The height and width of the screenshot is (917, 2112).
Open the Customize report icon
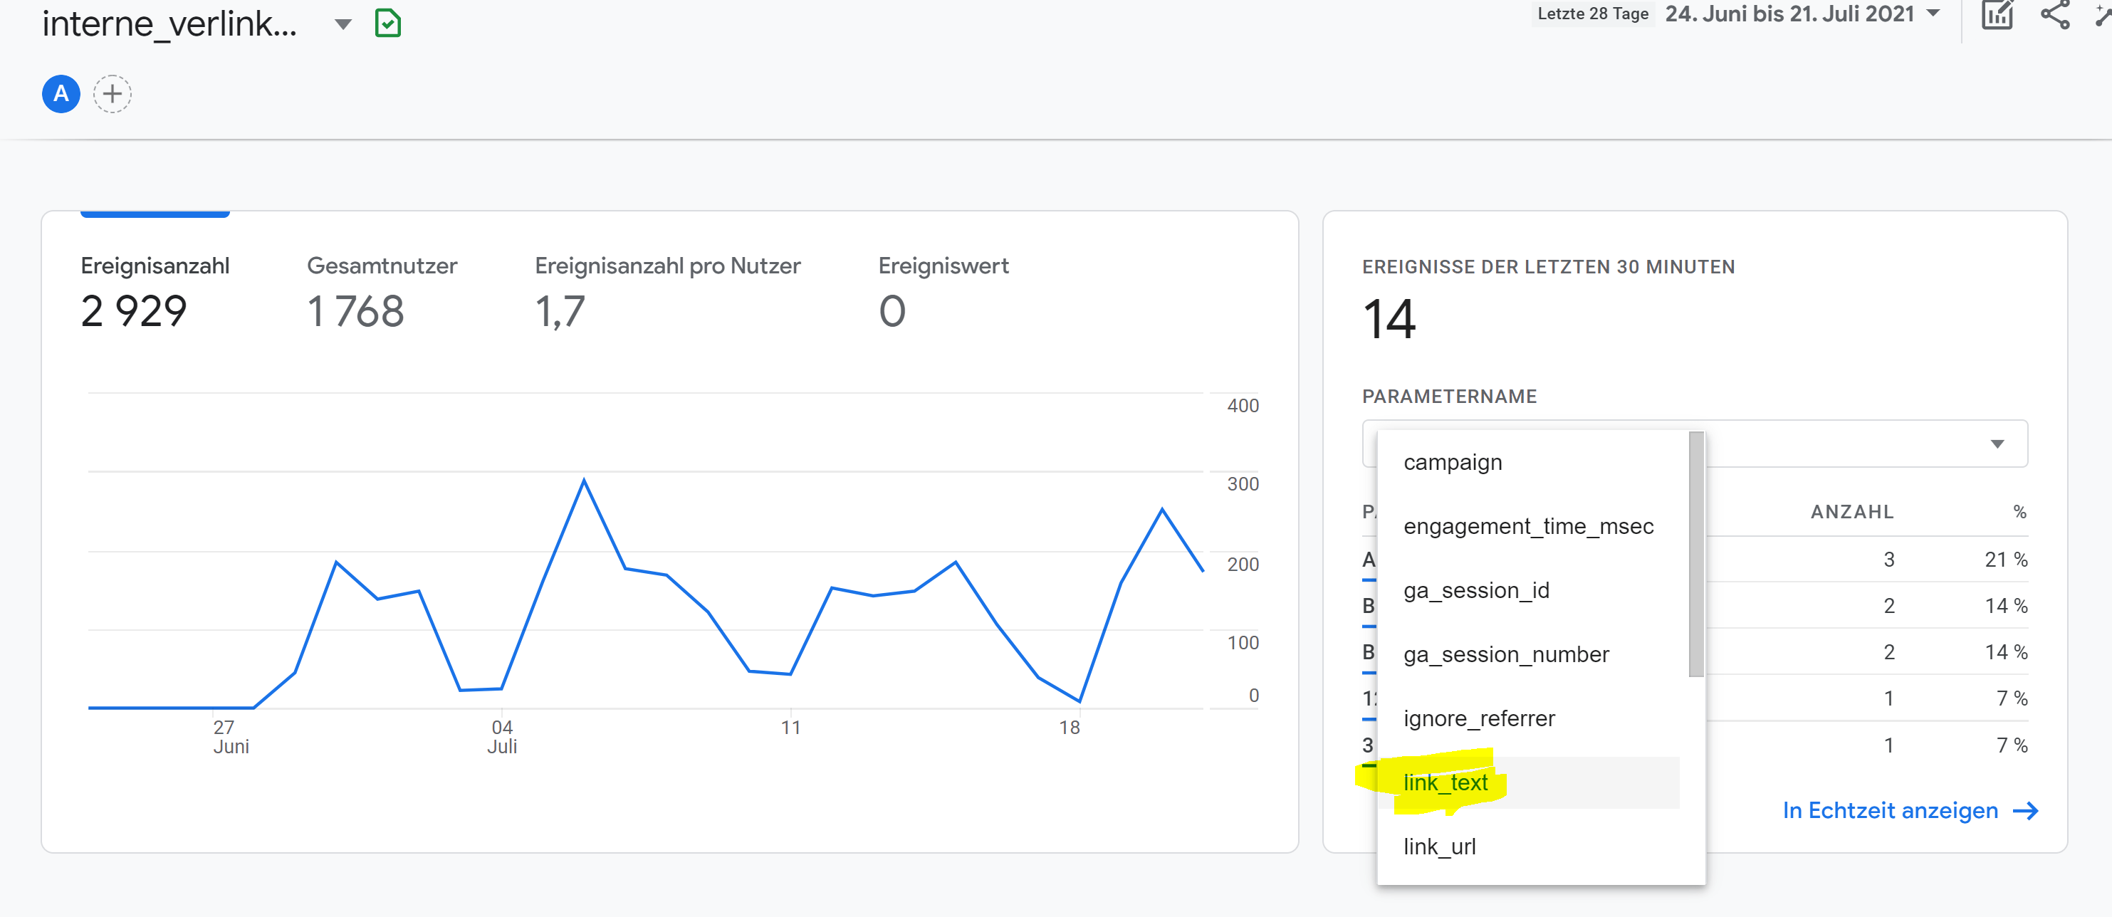click(1998, 14)
